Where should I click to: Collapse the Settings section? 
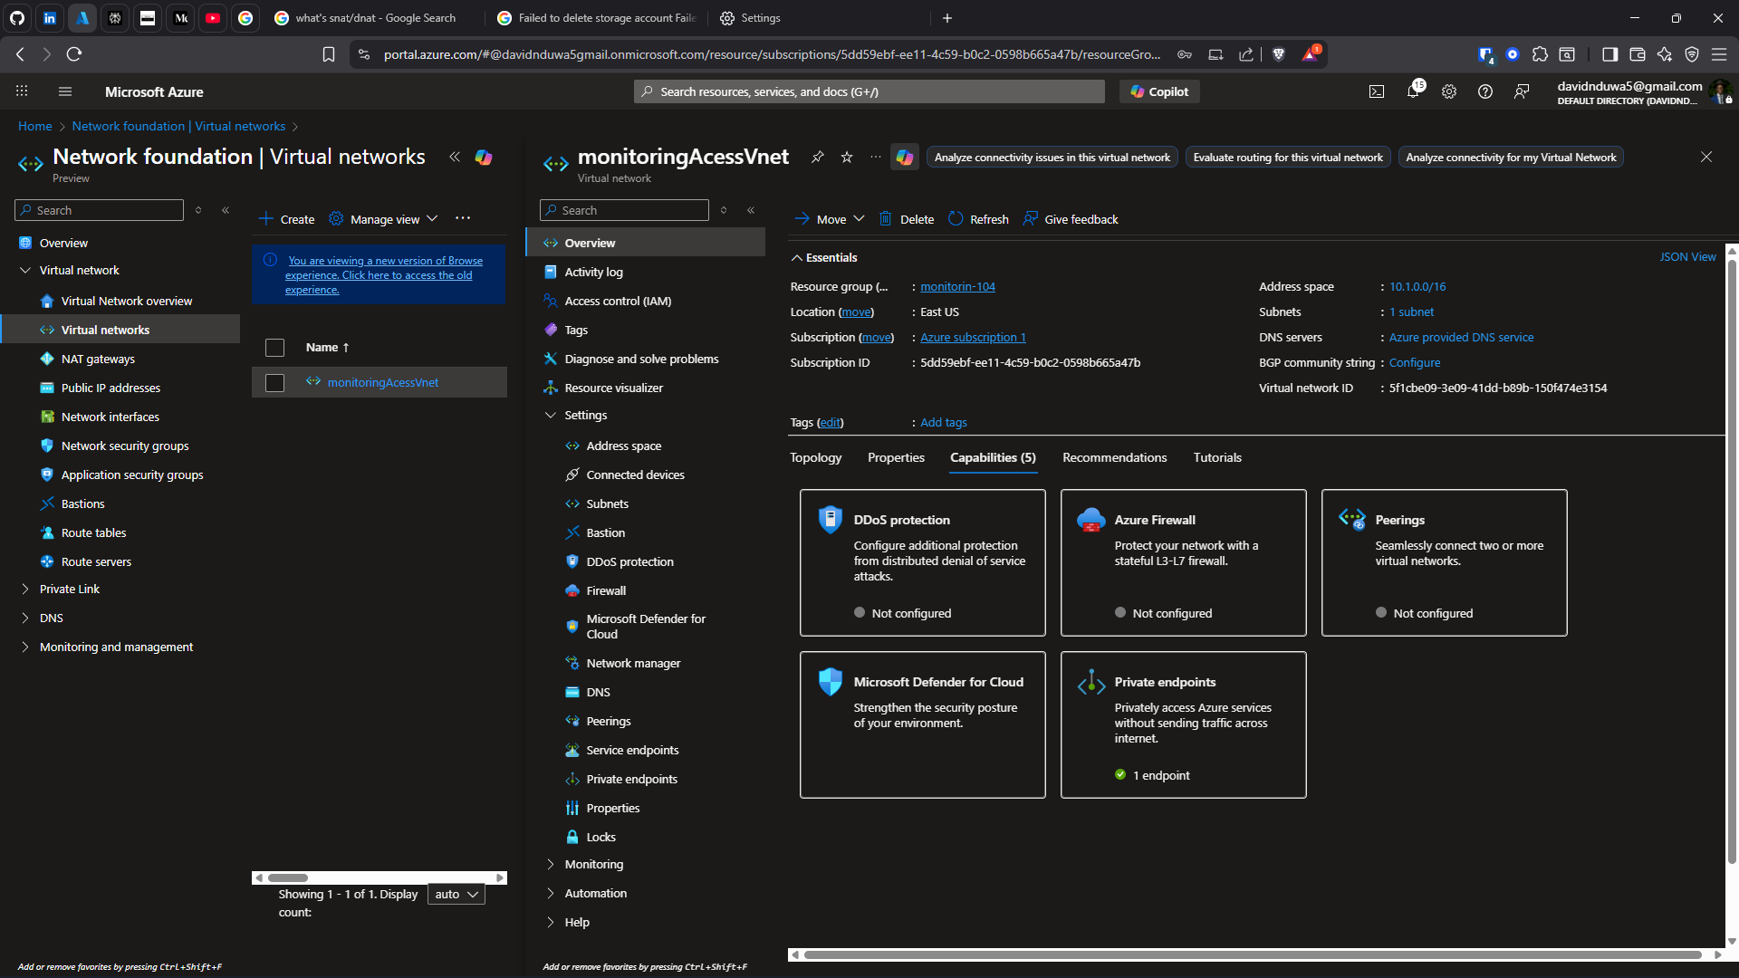pyautogui.click(x=550, y=415)
